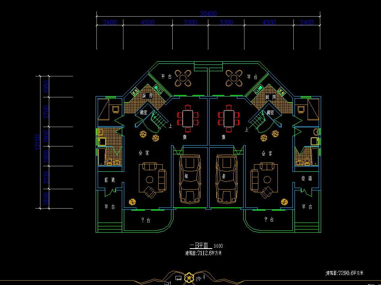
Task: Click the right 4500 dimension text
Action: click(269, 23)
